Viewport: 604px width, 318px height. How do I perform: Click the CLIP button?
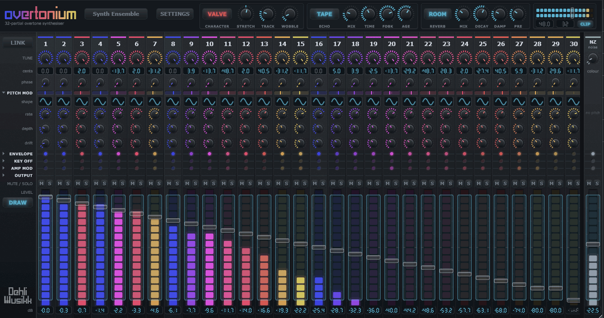[x=585, y=24]
